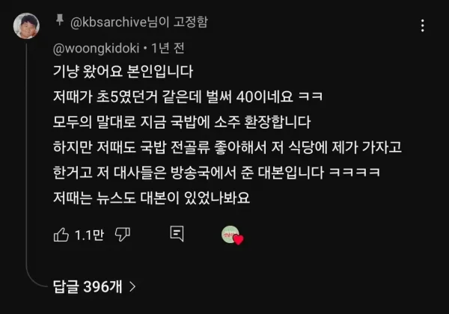The height and width of the screenshot is (314, 449).
Task: Click the line about 방송국에서 준 대본입니다
Action: 216,173
